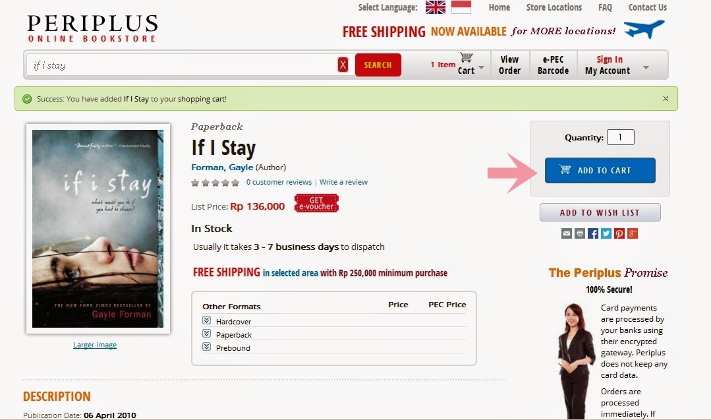Select the Indonesian flag language
Image resolution: width=711 pixels, height=420 pixels.
pos(461,7)
